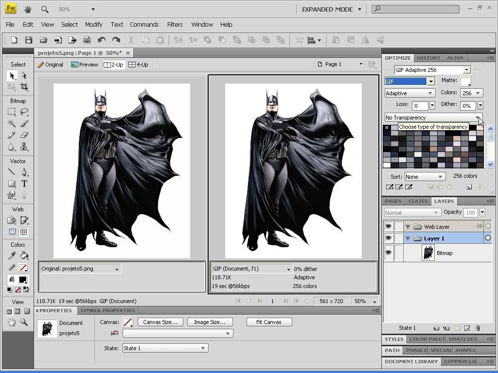Switch to the History tab
Screen dimensions: 498x373
(x=428, y=58)
